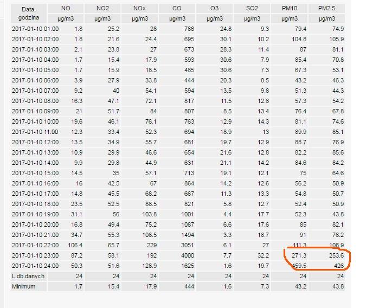Click Minimum SO2 value 7.3
Viewport: 379px width, 308px height.
coord(265,286)
